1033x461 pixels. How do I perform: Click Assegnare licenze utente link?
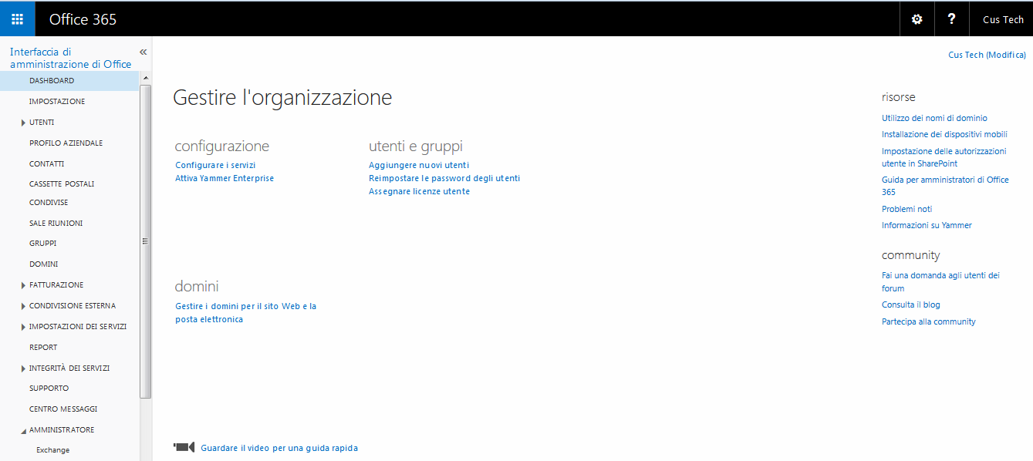point(419,191)
